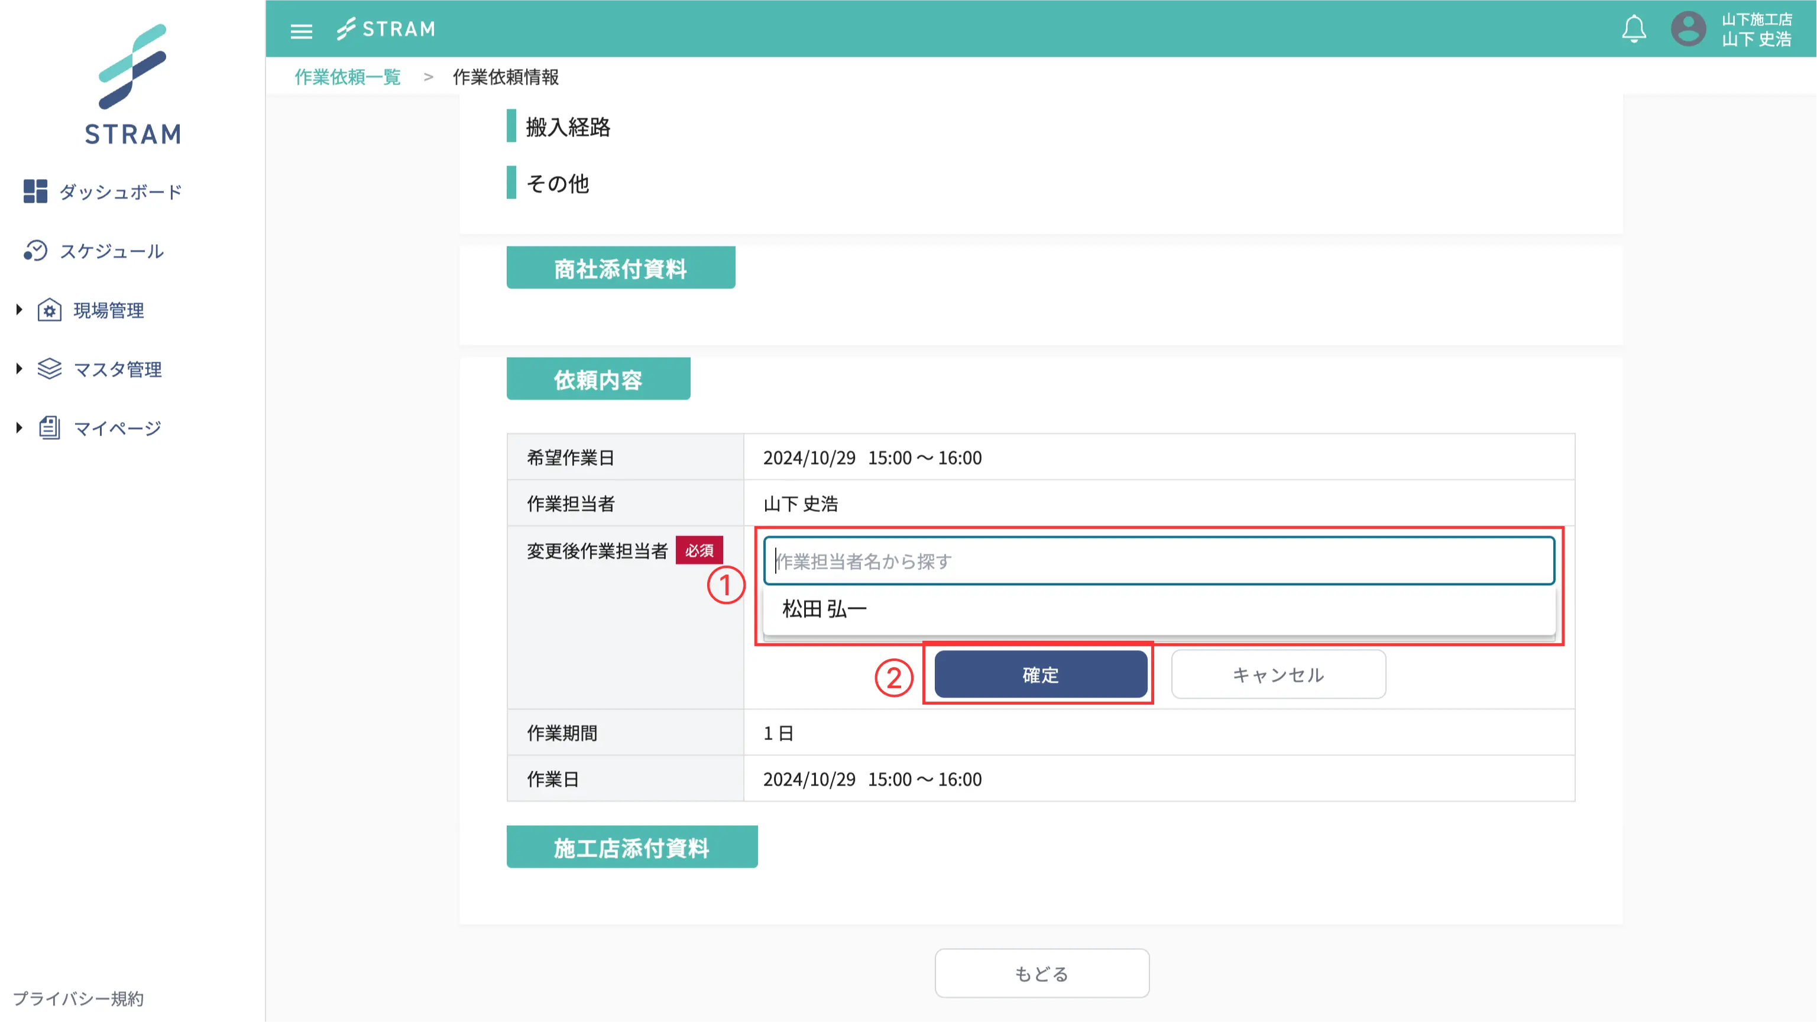
Task: Click the dashboard grid icon
Action: (35, 191)
